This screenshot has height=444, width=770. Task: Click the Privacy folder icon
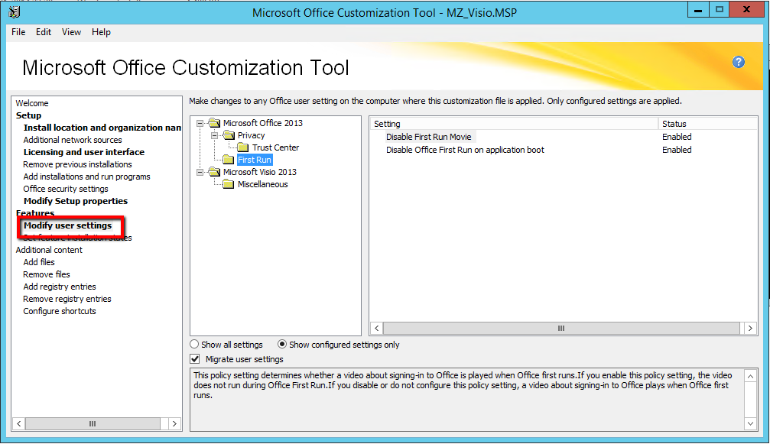point(229,135)
